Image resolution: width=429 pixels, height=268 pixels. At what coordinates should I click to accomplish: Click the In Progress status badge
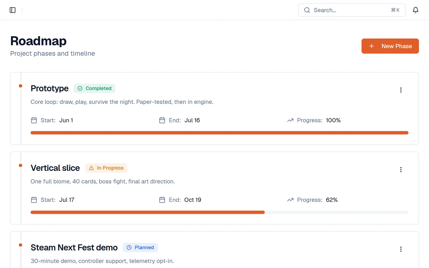106,168
